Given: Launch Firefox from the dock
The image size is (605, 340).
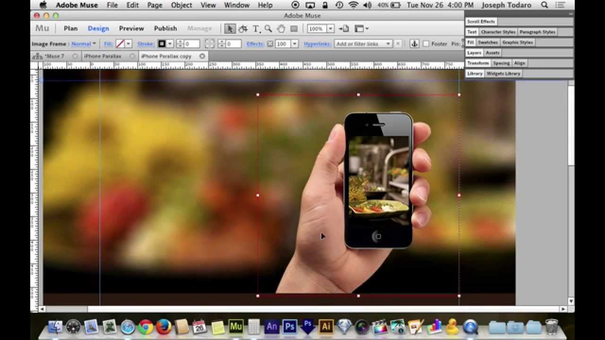Looking at the screenshot, I should click(x=164, y=327).
